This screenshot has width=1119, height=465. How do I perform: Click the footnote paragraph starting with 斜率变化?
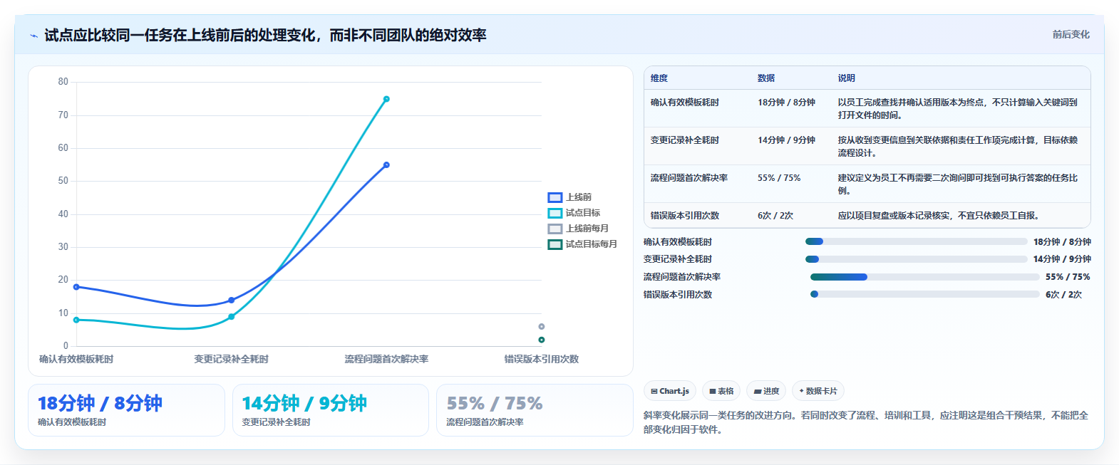pyautogui.click(x=866, y=422)
